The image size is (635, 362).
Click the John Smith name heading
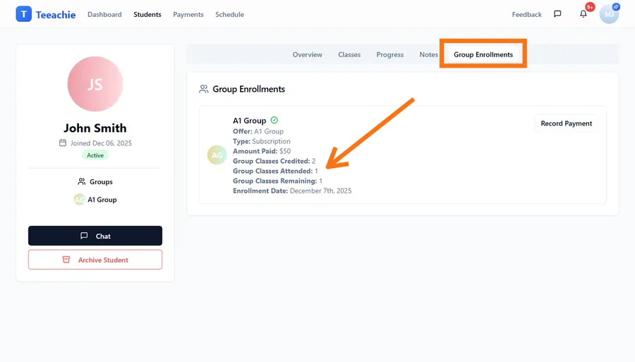(x=95, y=128)
